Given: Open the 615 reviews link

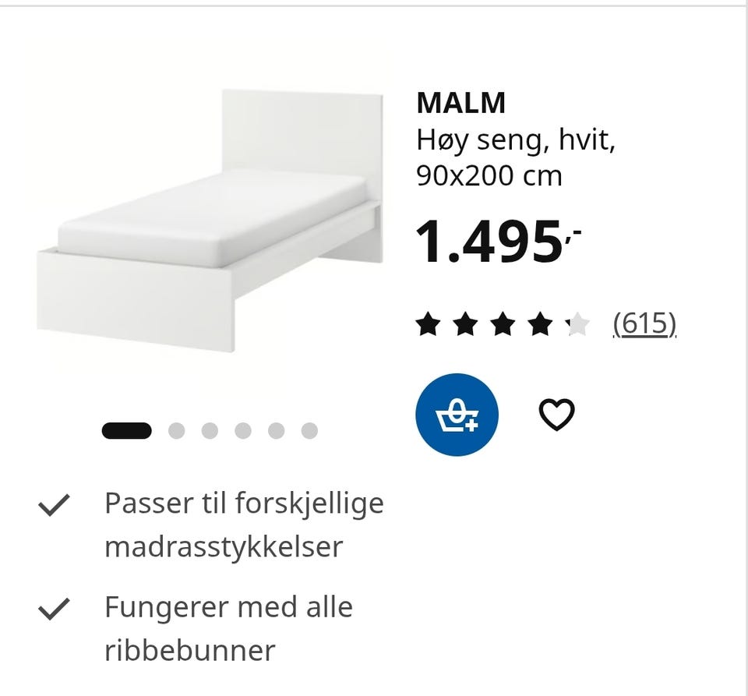Looking at the screenshot, I should pos(644,322).
